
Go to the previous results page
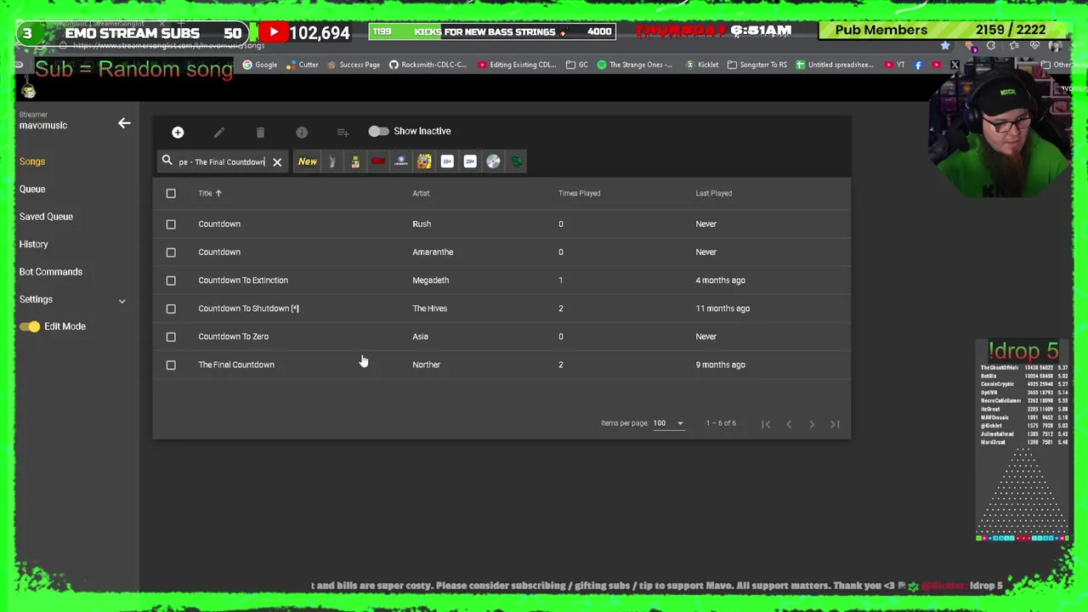pyautogui.click(x=789, y=424)
